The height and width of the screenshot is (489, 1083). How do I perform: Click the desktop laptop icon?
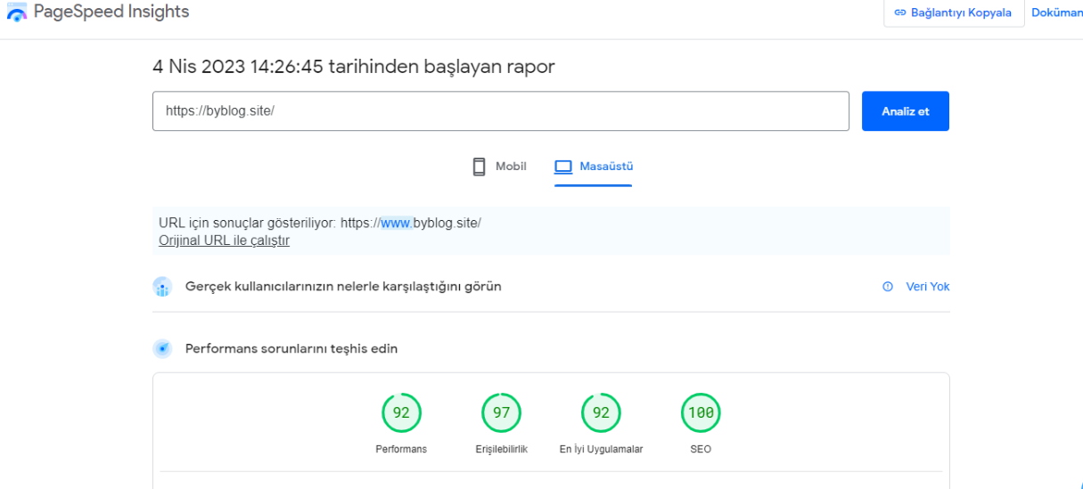pyautogui.click(x=562, y=167)
